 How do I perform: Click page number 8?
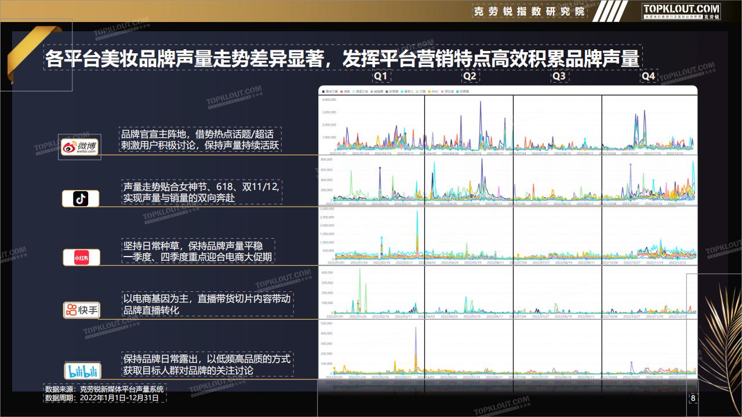tap(693, 398)
